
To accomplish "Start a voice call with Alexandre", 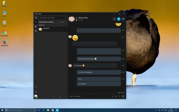I will [119, 19].
